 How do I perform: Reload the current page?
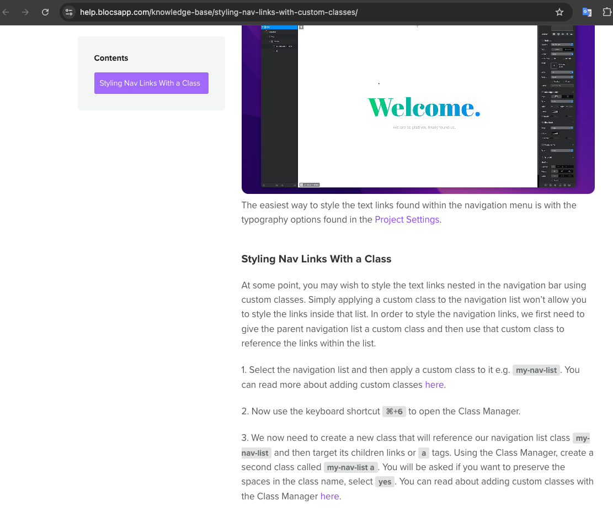pos(45,12)
